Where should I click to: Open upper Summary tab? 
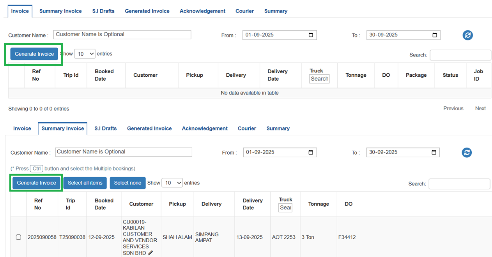click(276, 11)
